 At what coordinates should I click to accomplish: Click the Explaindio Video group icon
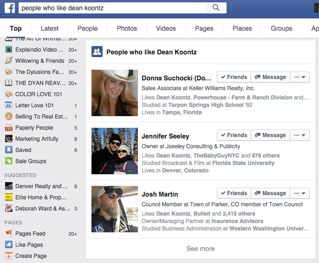[8, 49]
